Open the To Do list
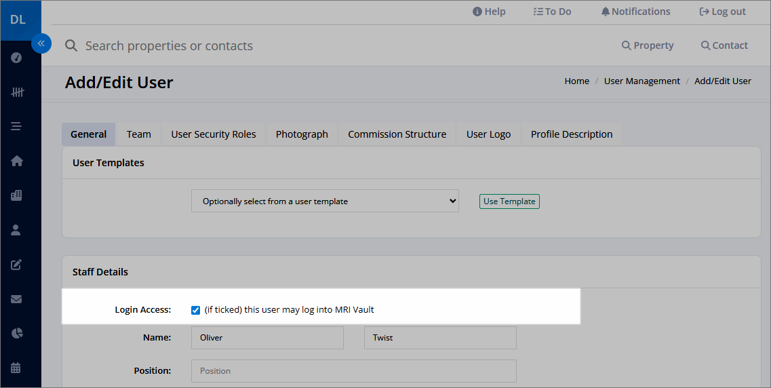Image resolution: width=771 pixels, height=388 pixels. [x=552, y=12]
